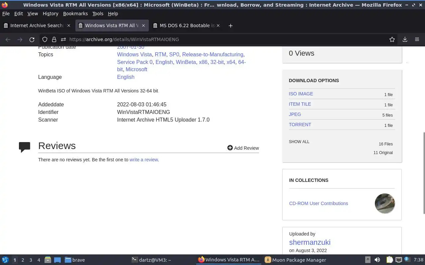Image resolution: width=425 pixels, height=265 pixels.
Task: Click the removable media tray icon
Action: (x=368, y=260)
